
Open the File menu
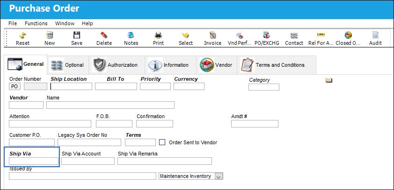coord(13,23)
